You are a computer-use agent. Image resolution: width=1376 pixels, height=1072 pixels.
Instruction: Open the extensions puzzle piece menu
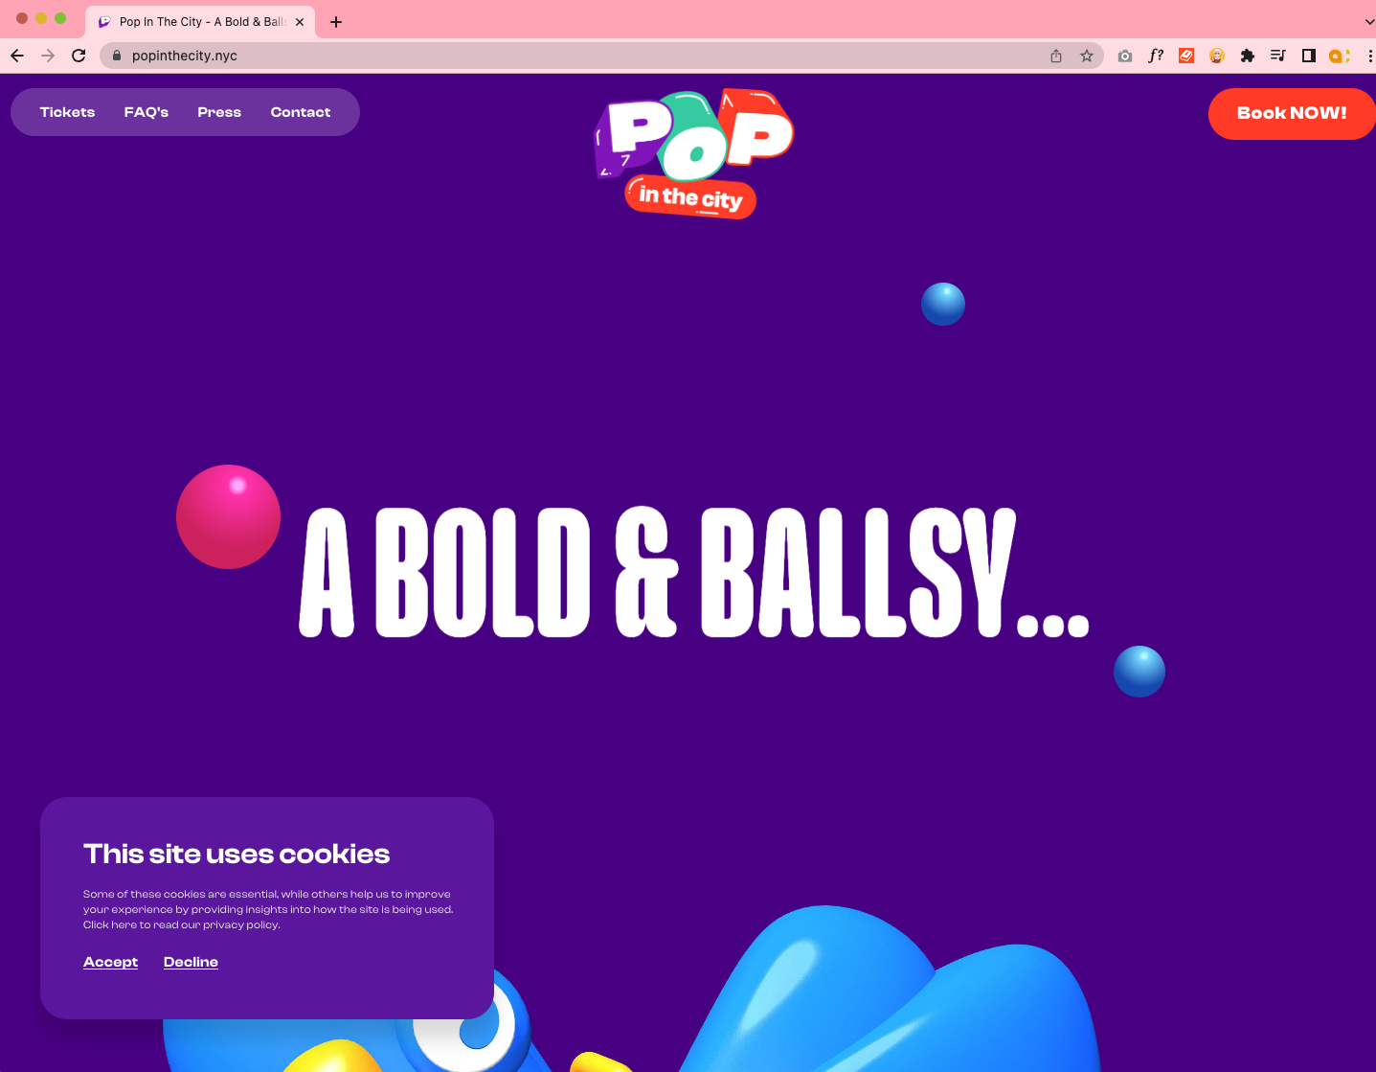tap(1248, 56)
